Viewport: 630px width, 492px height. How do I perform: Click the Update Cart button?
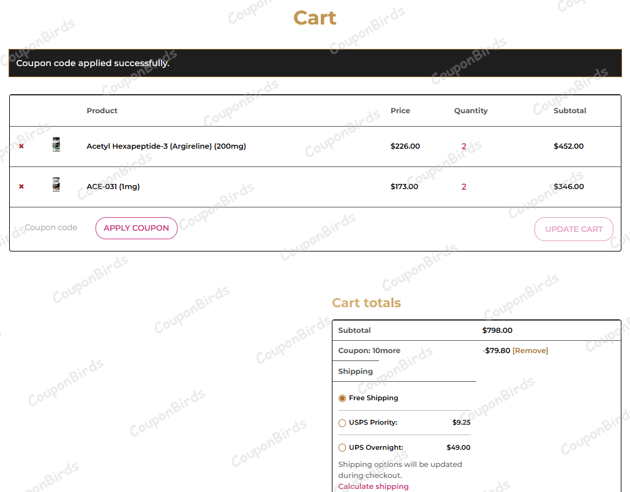tap(574, 229)
